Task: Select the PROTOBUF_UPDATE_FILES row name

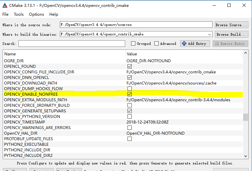Action: pos(29,139)
